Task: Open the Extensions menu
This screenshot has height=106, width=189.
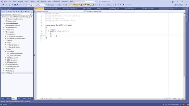Action: (x=57, y=2)
